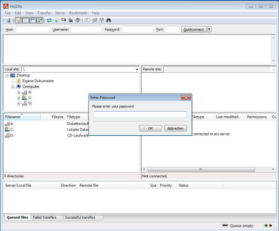Select Computer in the local tree
Viewport: 279px width, 231px height.
coord(31,86)
